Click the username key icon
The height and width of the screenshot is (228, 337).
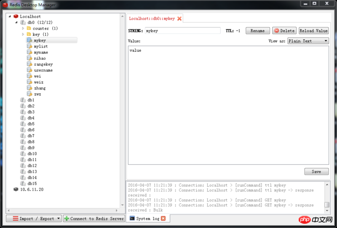(29, 70)
